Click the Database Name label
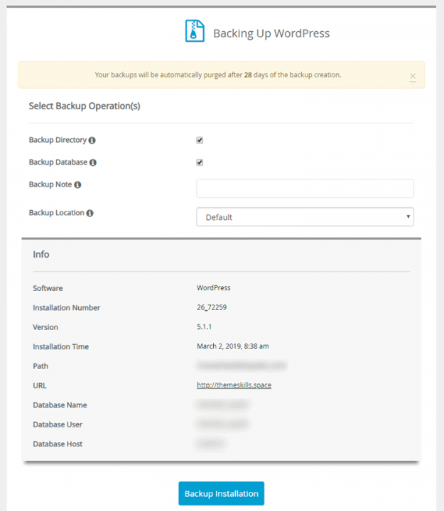This screenshot has height=511, width=444. tap(60, 405)
